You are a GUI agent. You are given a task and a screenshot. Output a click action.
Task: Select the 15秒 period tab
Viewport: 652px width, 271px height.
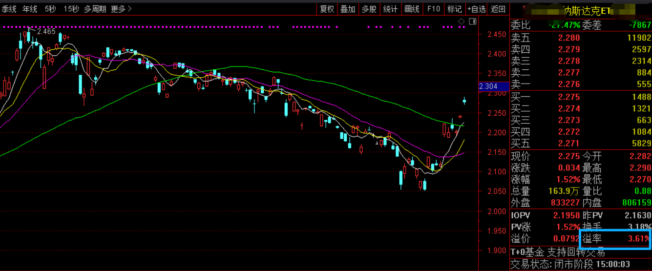[71, 9]
